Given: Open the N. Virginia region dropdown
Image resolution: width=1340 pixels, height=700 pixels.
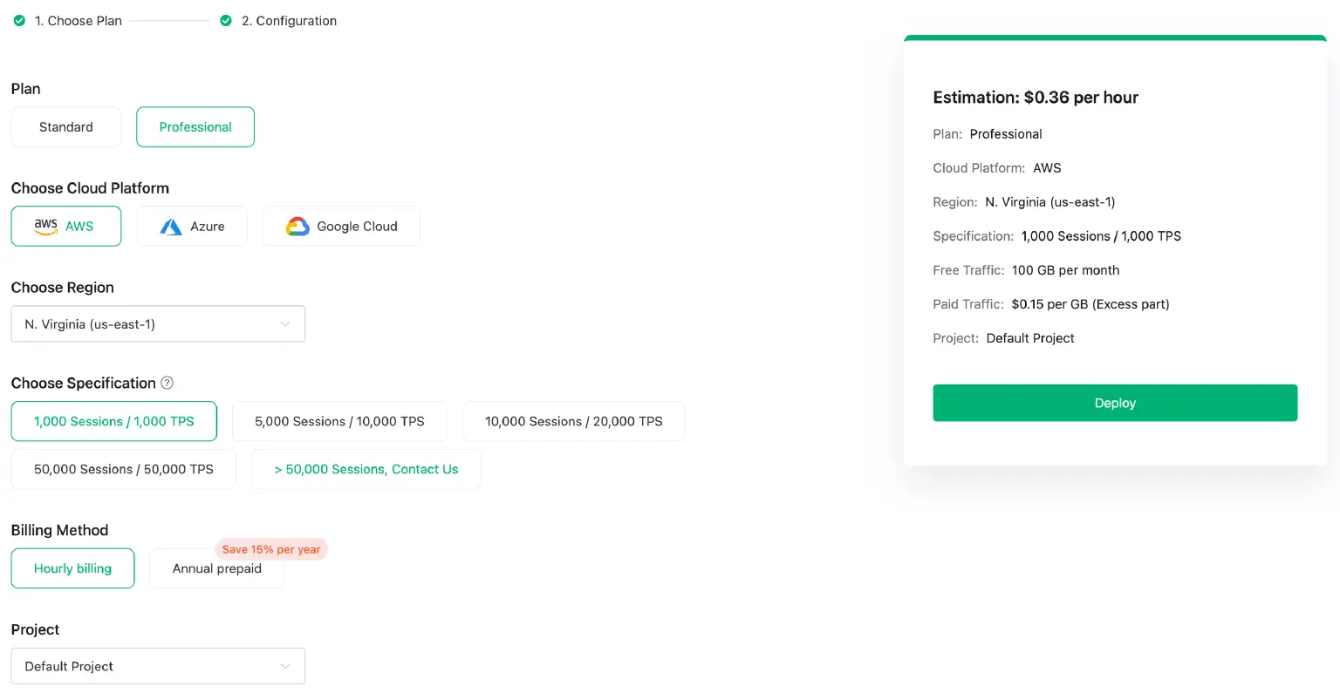Looking at the screenshot, I should coord(157,323).
